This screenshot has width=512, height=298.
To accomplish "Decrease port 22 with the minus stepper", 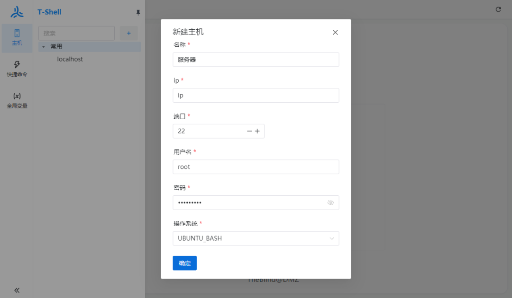I will click(249, 131).
